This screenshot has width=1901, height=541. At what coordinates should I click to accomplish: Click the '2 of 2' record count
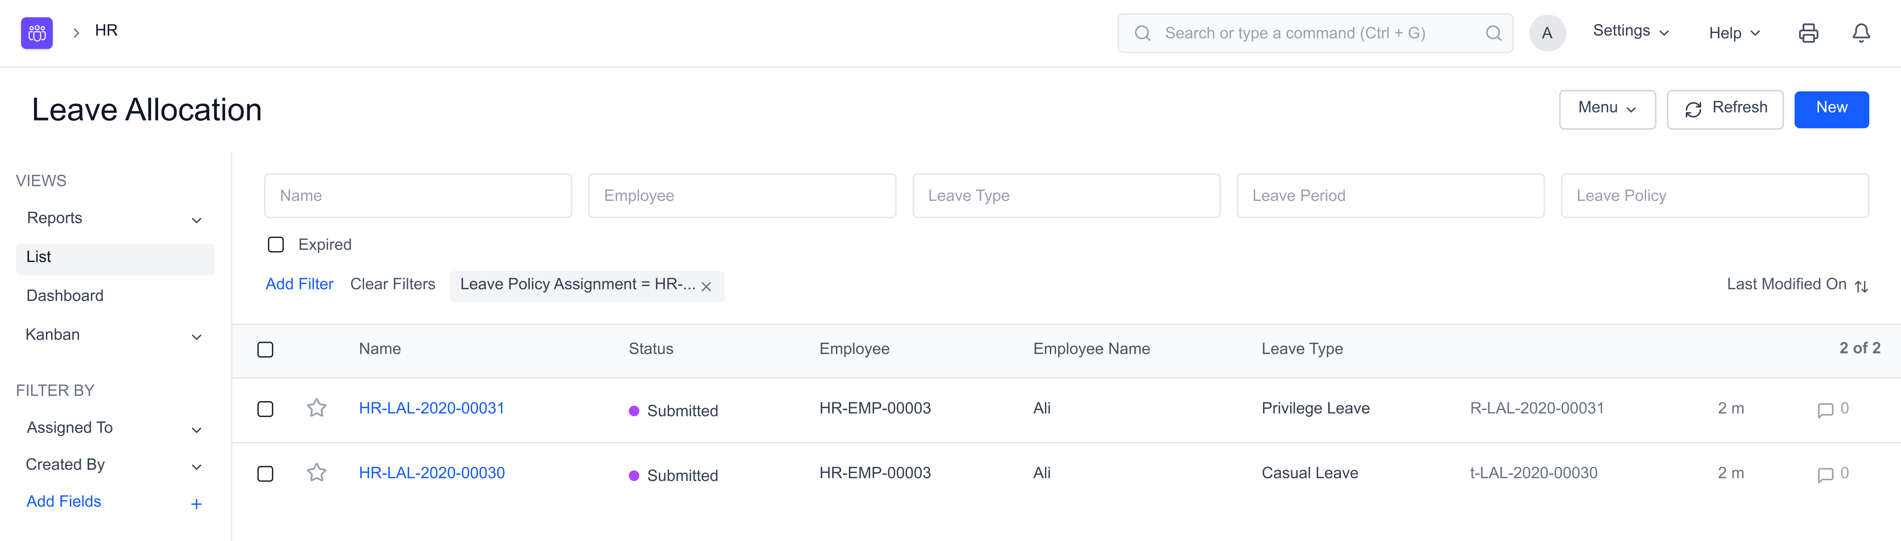(x=1859, y=348)
